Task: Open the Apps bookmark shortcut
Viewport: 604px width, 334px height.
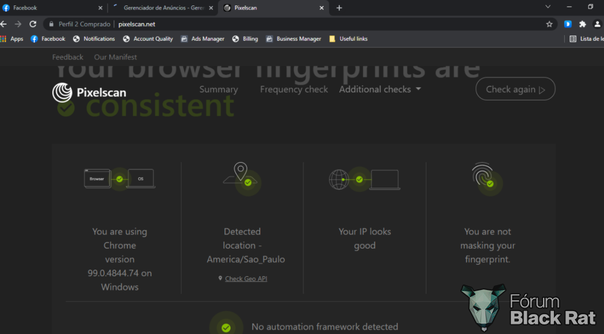Action: 12,39
